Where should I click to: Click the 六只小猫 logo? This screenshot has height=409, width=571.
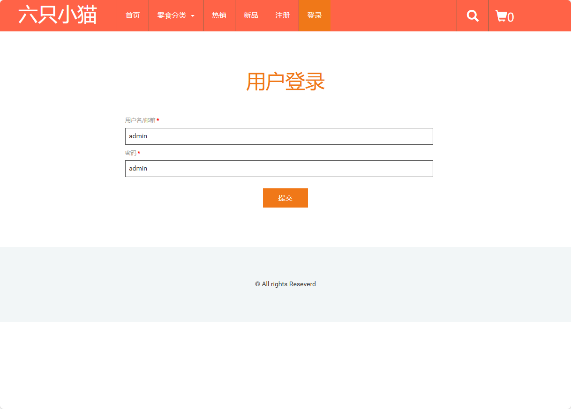point(58,15)
